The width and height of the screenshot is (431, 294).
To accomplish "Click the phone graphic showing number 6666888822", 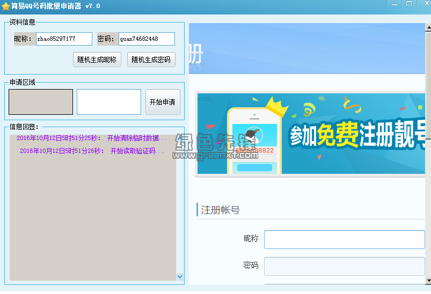I will tap(254, 141).
